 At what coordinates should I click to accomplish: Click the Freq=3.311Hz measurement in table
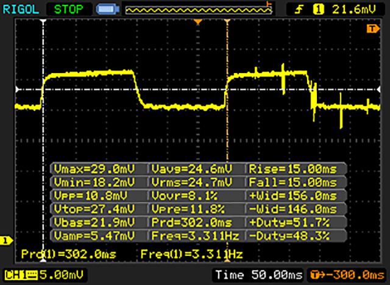(x=196, y=236)
